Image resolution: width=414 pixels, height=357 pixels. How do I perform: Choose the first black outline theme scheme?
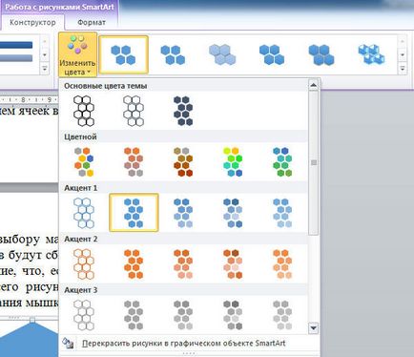(84, 111)
